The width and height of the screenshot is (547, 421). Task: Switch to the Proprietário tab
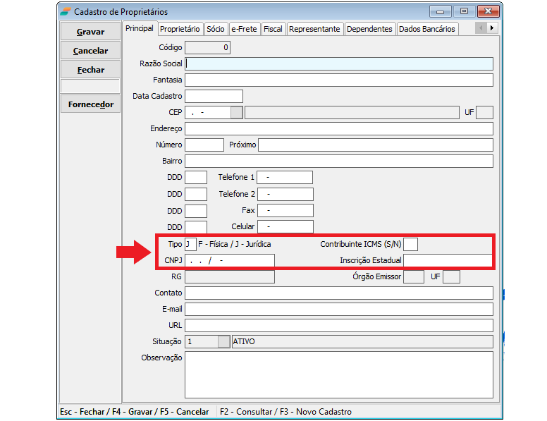180,29
